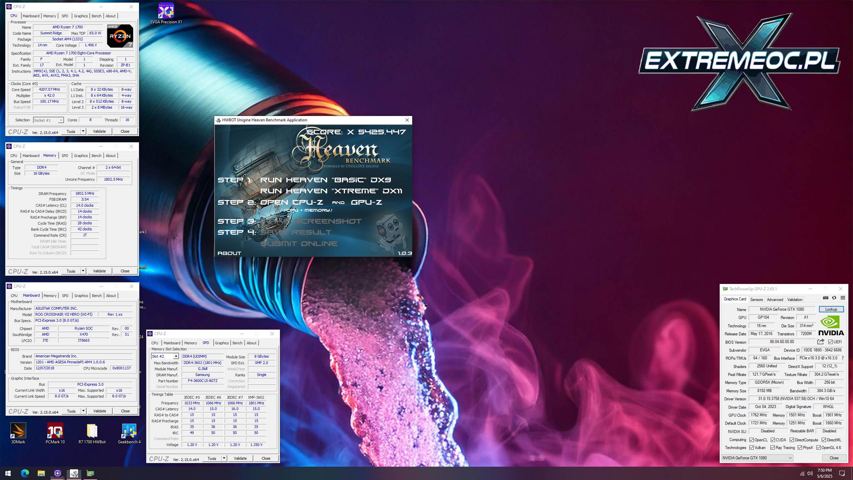Viewport: 853px width, 480px height.
Task: Switch to Sensors tab in GPU-Z
Action: [x=757, y=299]
